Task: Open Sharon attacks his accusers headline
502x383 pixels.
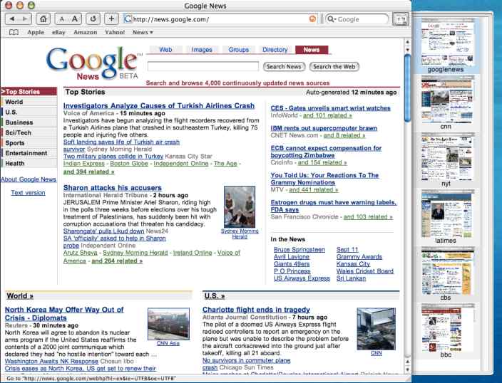Action: tap(113, 188)
